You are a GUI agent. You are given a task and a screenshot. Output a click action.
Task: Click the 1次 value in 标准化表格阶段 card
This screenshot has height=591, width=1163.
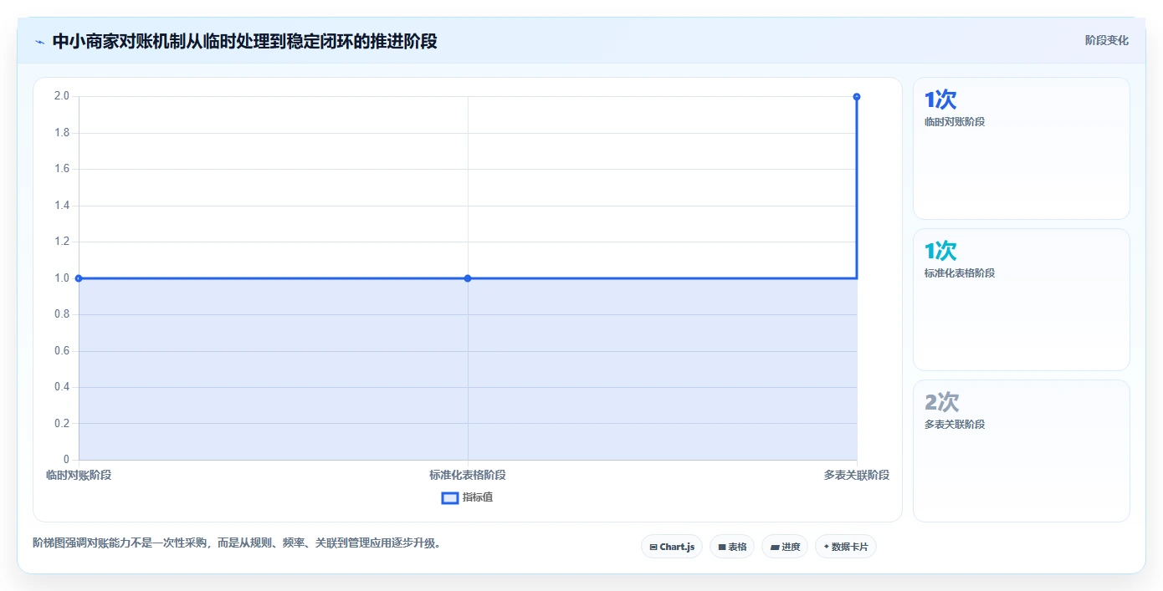click(x=940, y=251)
